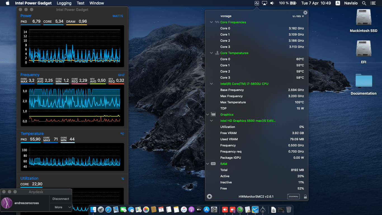382x215 pixels.
Task: Click the 2500MHz frequency badge
Action: [x=293, y=197]
